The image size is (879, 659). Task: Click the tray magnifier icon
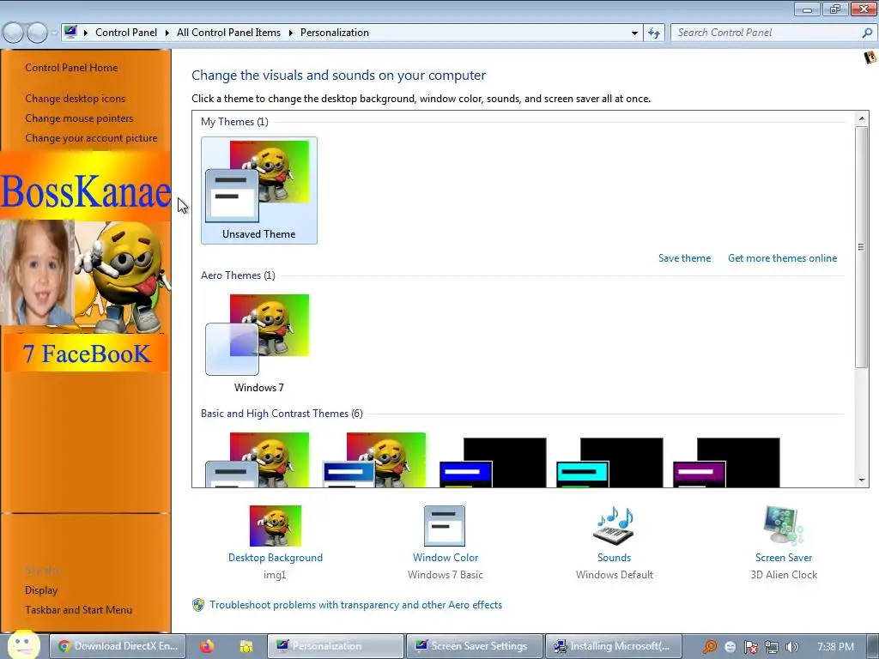click(x=710, y=647)
